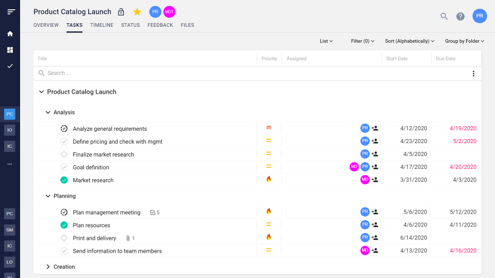
Task: Open the Feedback tab
Action: [x=160, y=25]
